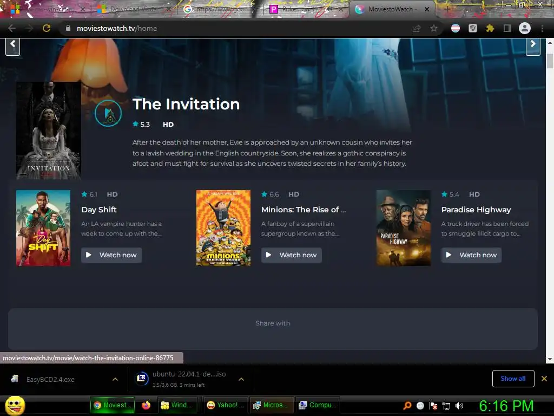Viewport: 554px width, 416px height.
Task: Open the Micros... taskbar button
Action: click(272, 405)
